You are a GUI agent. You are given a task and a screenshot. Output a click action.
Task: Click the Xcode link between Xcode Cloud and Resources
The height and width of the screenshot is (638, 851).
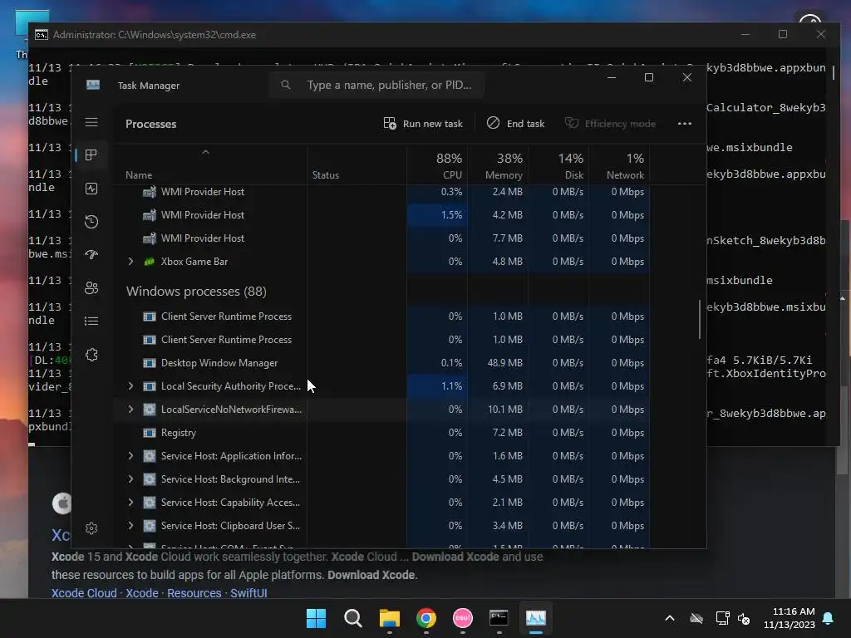pos(142,593)
